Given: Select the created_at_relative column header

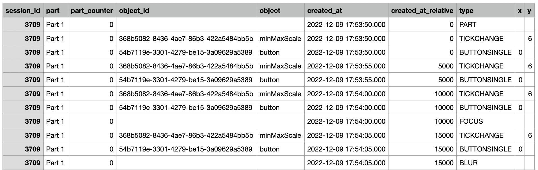Looking at the screenshot, I should pyautogui.click(x=422, y=11).
